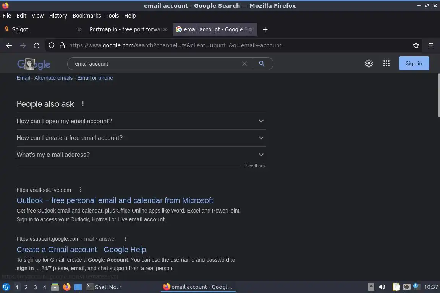Click the padlock site security icon
The width and height of the screenshot is (440, 293).
(x=62, y=45)
